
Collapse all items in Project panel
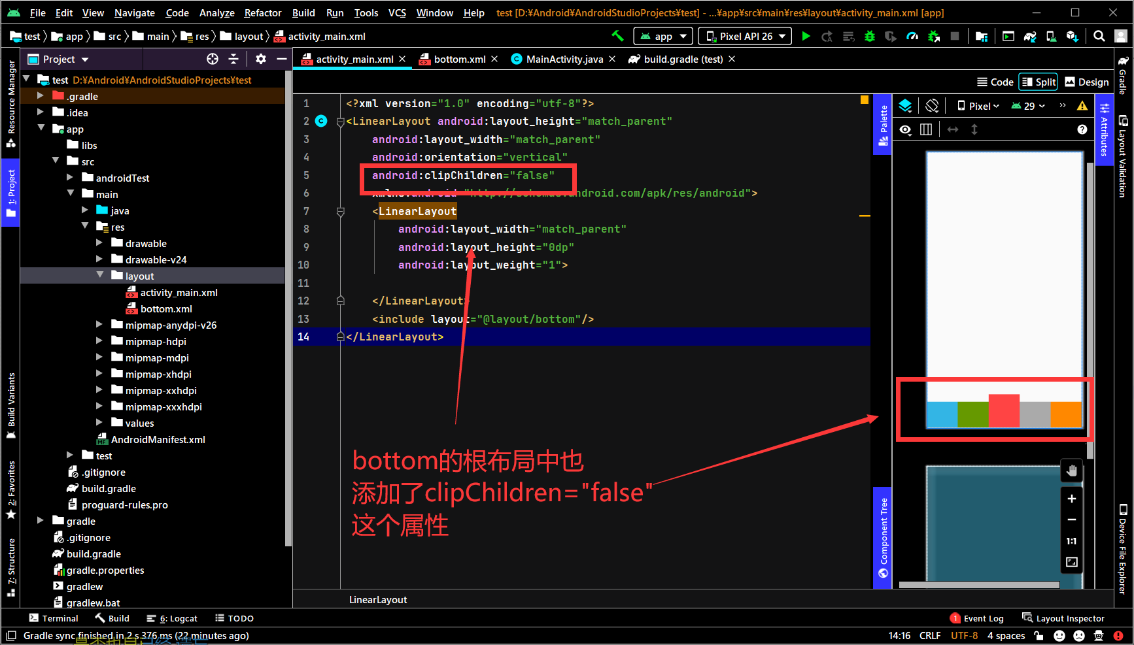pos(233,59)
